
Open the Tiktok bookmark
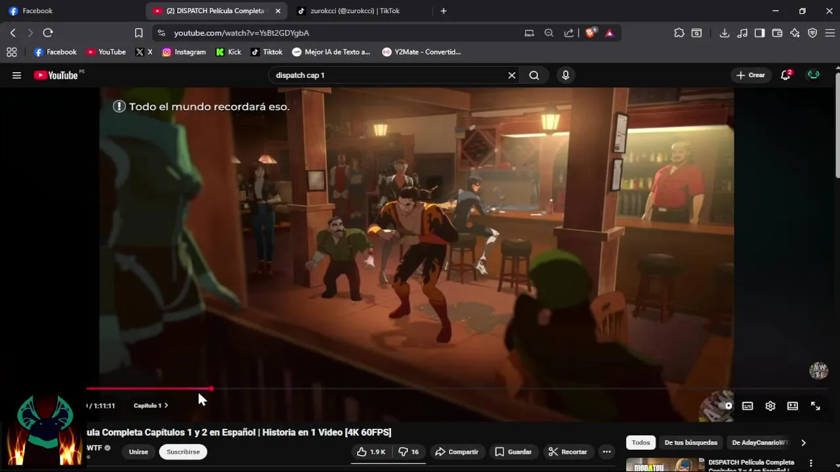pyautogui.click(x=266, y=52)
